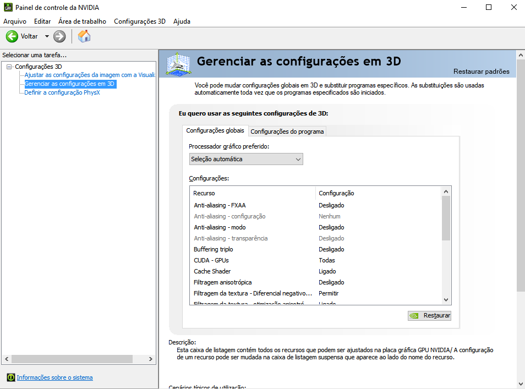Select the Anti-aliasing - configuração row
Image resolution: width=525 pixels, height=389 pixels.
point(316,216)
